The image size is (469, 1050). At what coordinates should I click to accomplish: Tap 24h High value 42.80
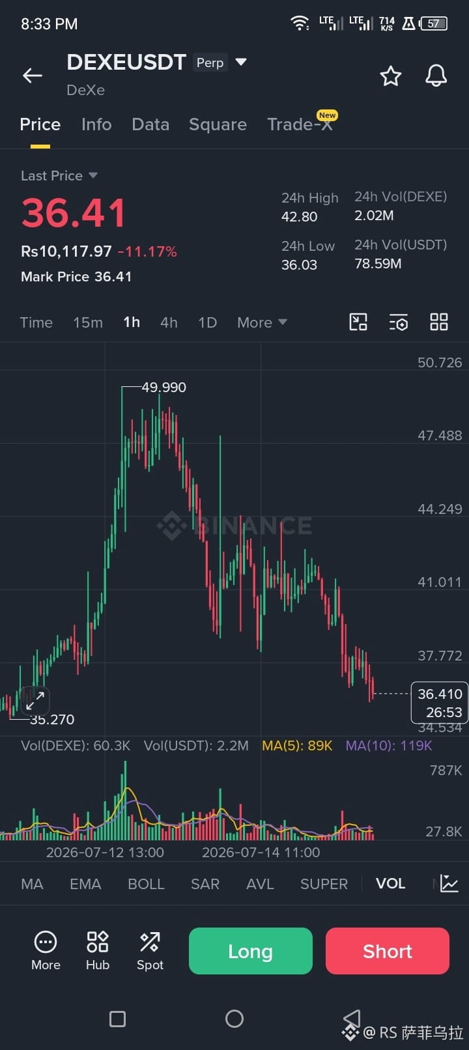click(300, 216)
